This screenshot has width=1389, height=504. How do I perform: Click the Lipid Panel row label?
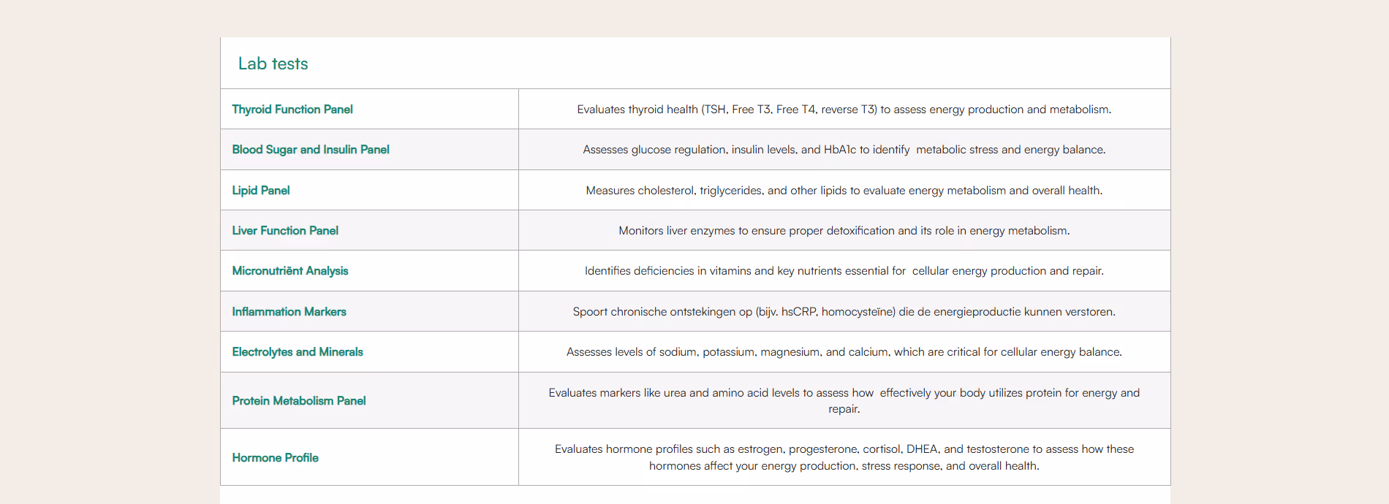[x=261, y=190]
